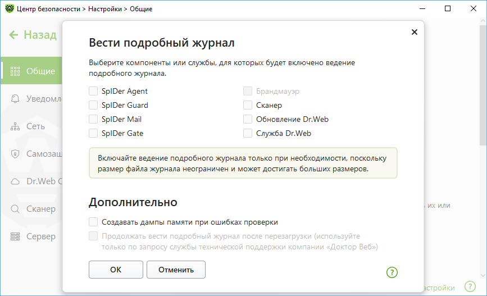Click the scrollbar up arrow

(483, 21)
